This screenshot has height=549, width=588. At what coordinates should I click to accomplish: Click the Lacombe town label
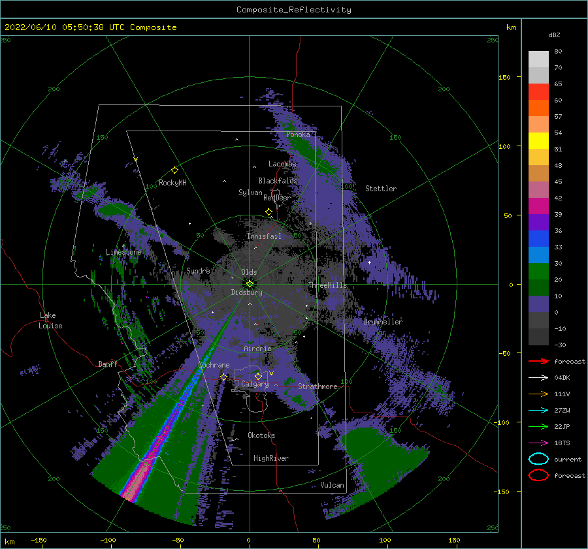(282, 164)
